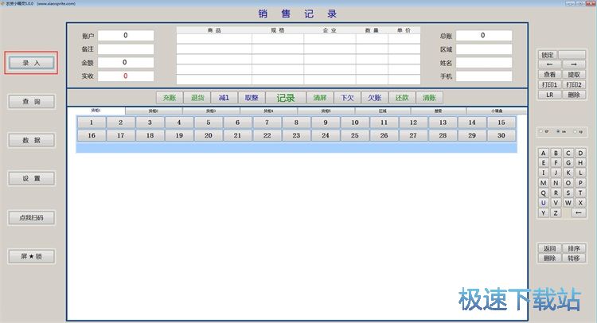Switch to the 区域 tab

click(383, 111)
